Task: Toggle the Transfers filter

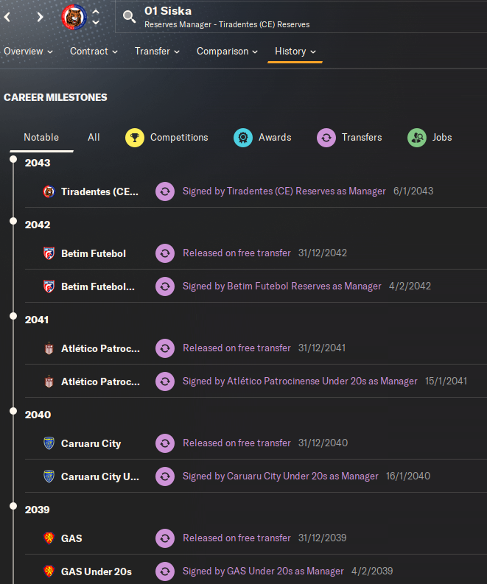Action: coord(349,137)
